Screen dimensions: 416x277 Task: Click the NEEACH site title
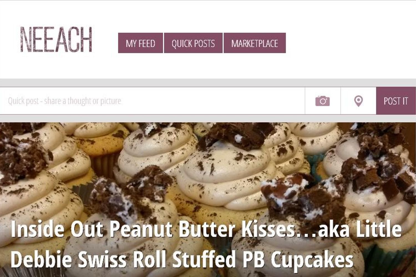click(56, 40)
